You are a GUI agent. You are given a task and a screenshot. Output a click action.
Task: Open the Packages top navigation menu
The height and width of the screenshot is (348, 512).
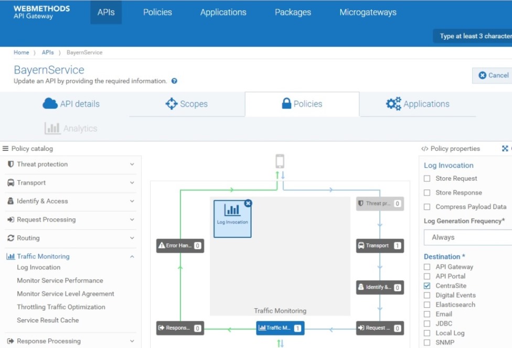pyautogui.click(x=293, y=13)
